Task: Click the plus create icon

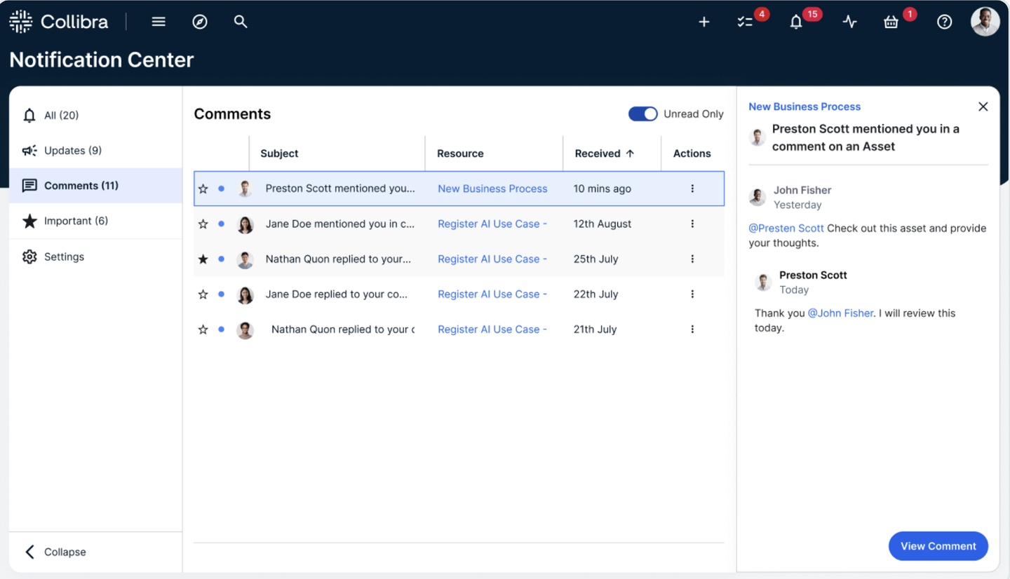Action: pos(704,22)
